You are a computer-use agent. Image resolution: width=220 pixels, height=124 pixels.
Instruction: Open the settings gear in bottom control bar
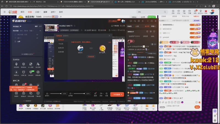tap(106, 93)
